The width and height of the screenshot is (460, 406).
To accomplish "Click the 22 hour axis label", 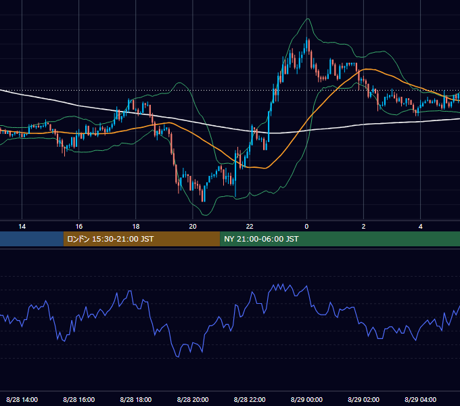I will [x=250, y=227].
